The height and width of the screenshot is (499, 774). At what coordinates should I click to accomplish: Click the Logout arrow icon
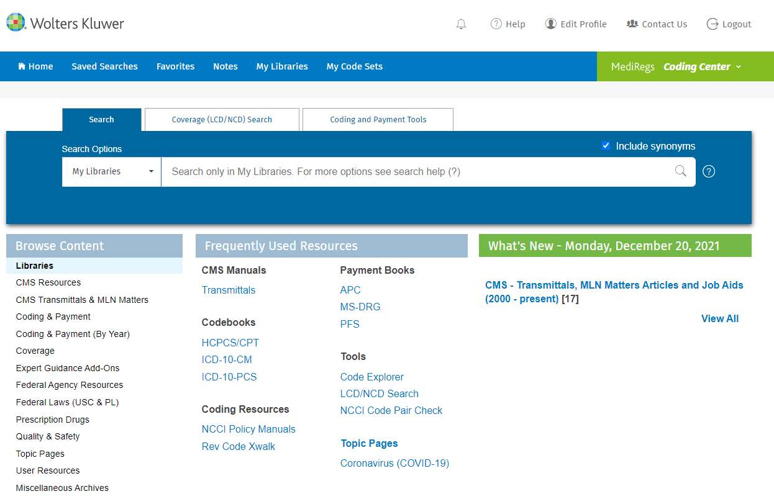pos(713,24)
